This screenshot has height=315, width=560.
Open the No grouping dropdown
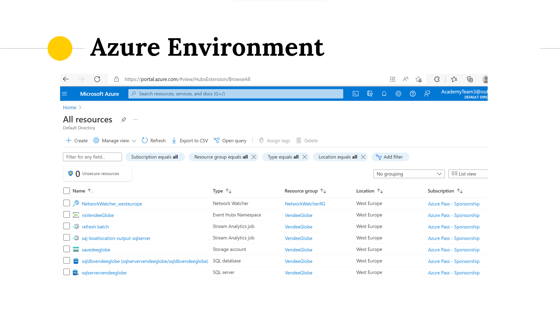tap(409, 174)
